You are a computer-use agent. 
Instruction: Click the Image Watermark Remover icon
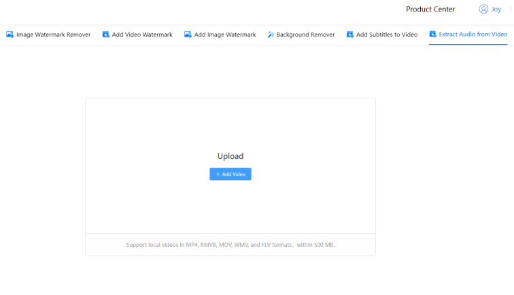click(x=10, y=35)
